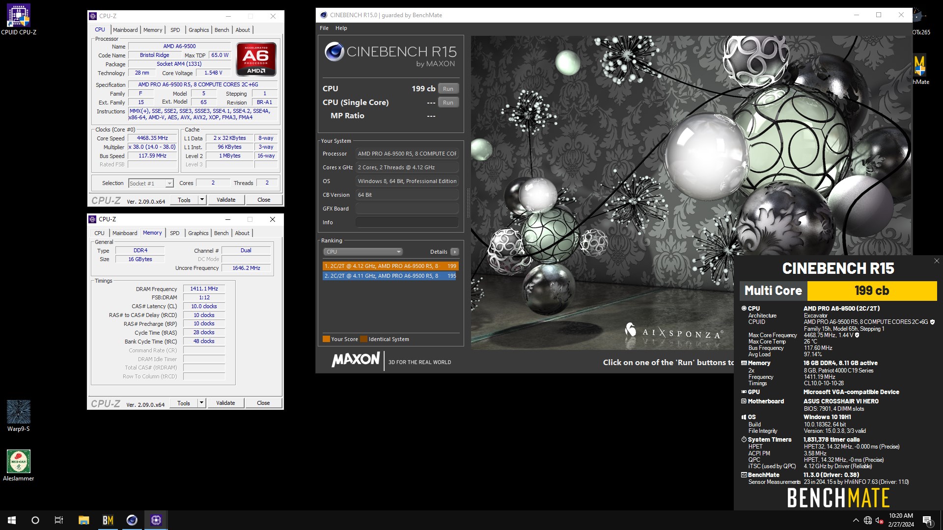Switch to BenchMate in the taskbar

[x=108, y=520]
